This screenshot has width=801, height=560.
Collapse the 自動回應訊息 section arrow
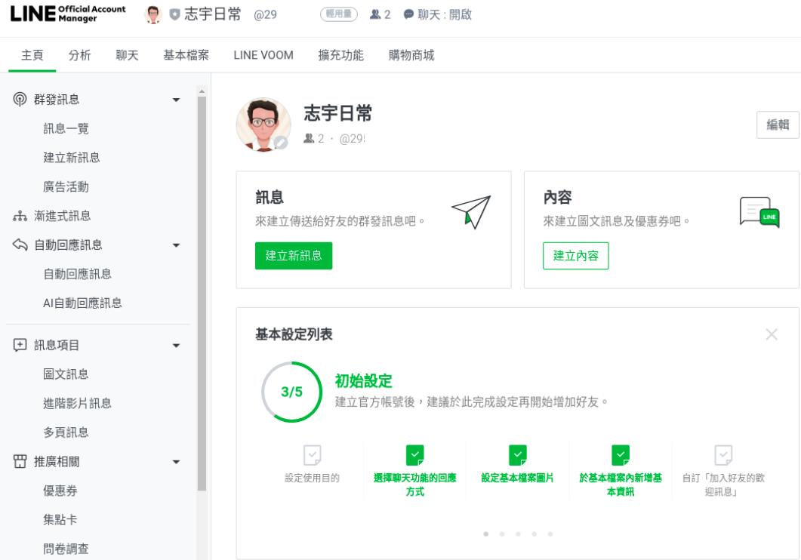(176, 245)
